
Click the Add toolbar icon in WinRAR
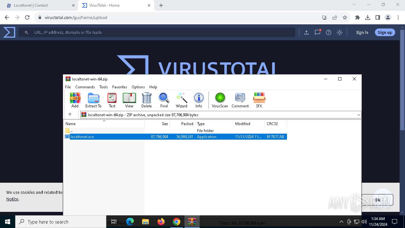[75, 100]
